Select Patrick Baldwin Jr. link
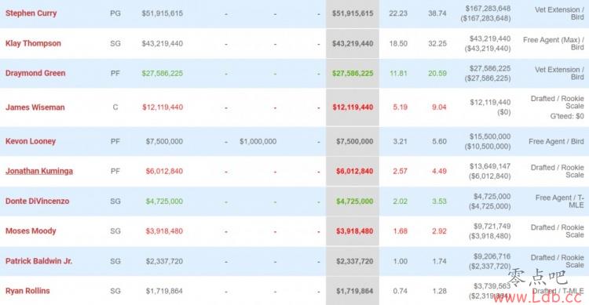Screen dimensions: 589x305 coord(38,261)
